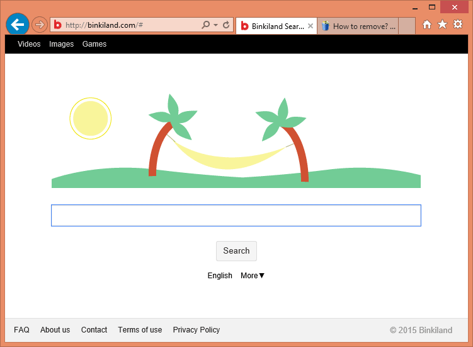This screenshot has width=473, height=347.
Task: Open Favorites star icon
Action: pyautogui.click(x=442, y=24)
